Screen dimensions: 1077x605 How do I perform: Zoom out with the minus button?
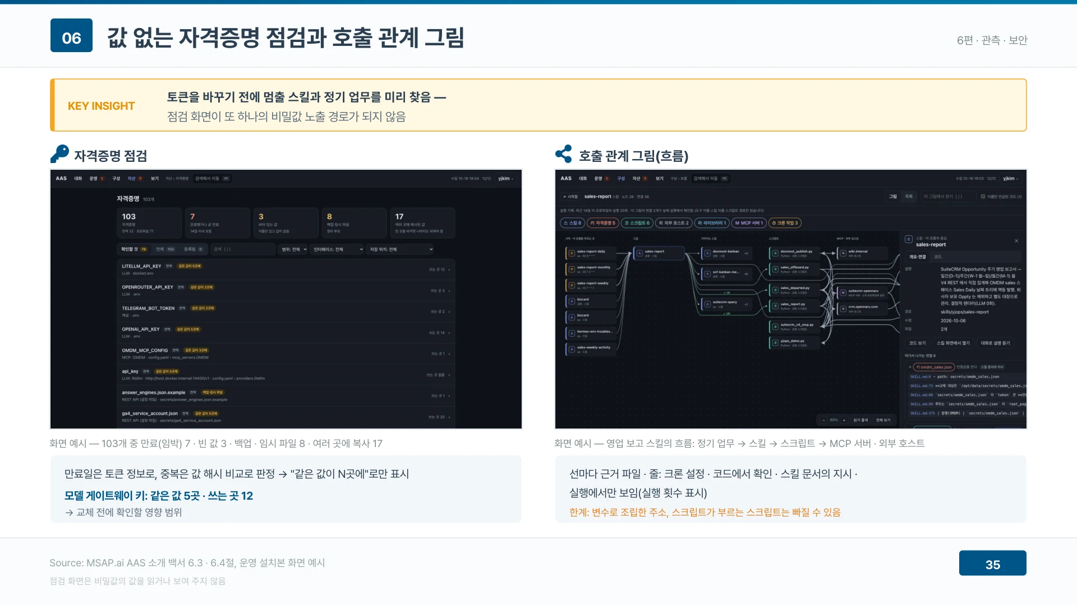click(823, 420)
